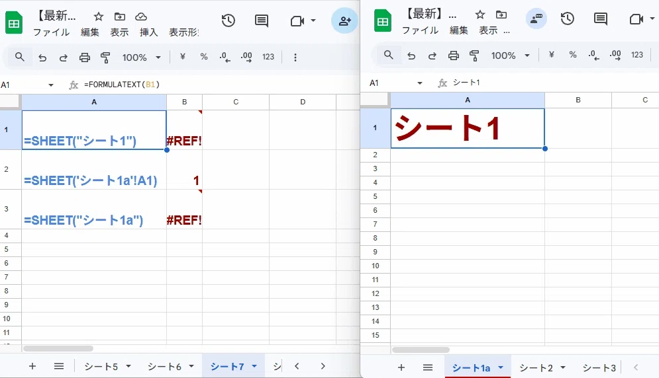Switch to the シート3 tab
The image size is (659, 378).
(x=599, y=368)
